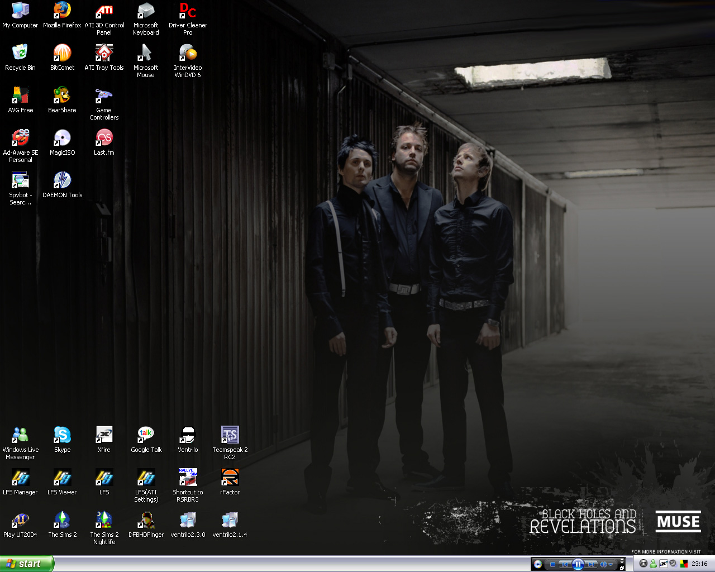The height and width of the screenshot is (572, 715).
Task: Restore the Windows Media Player window
Action: pyautogui.click(x=622, y=567)
